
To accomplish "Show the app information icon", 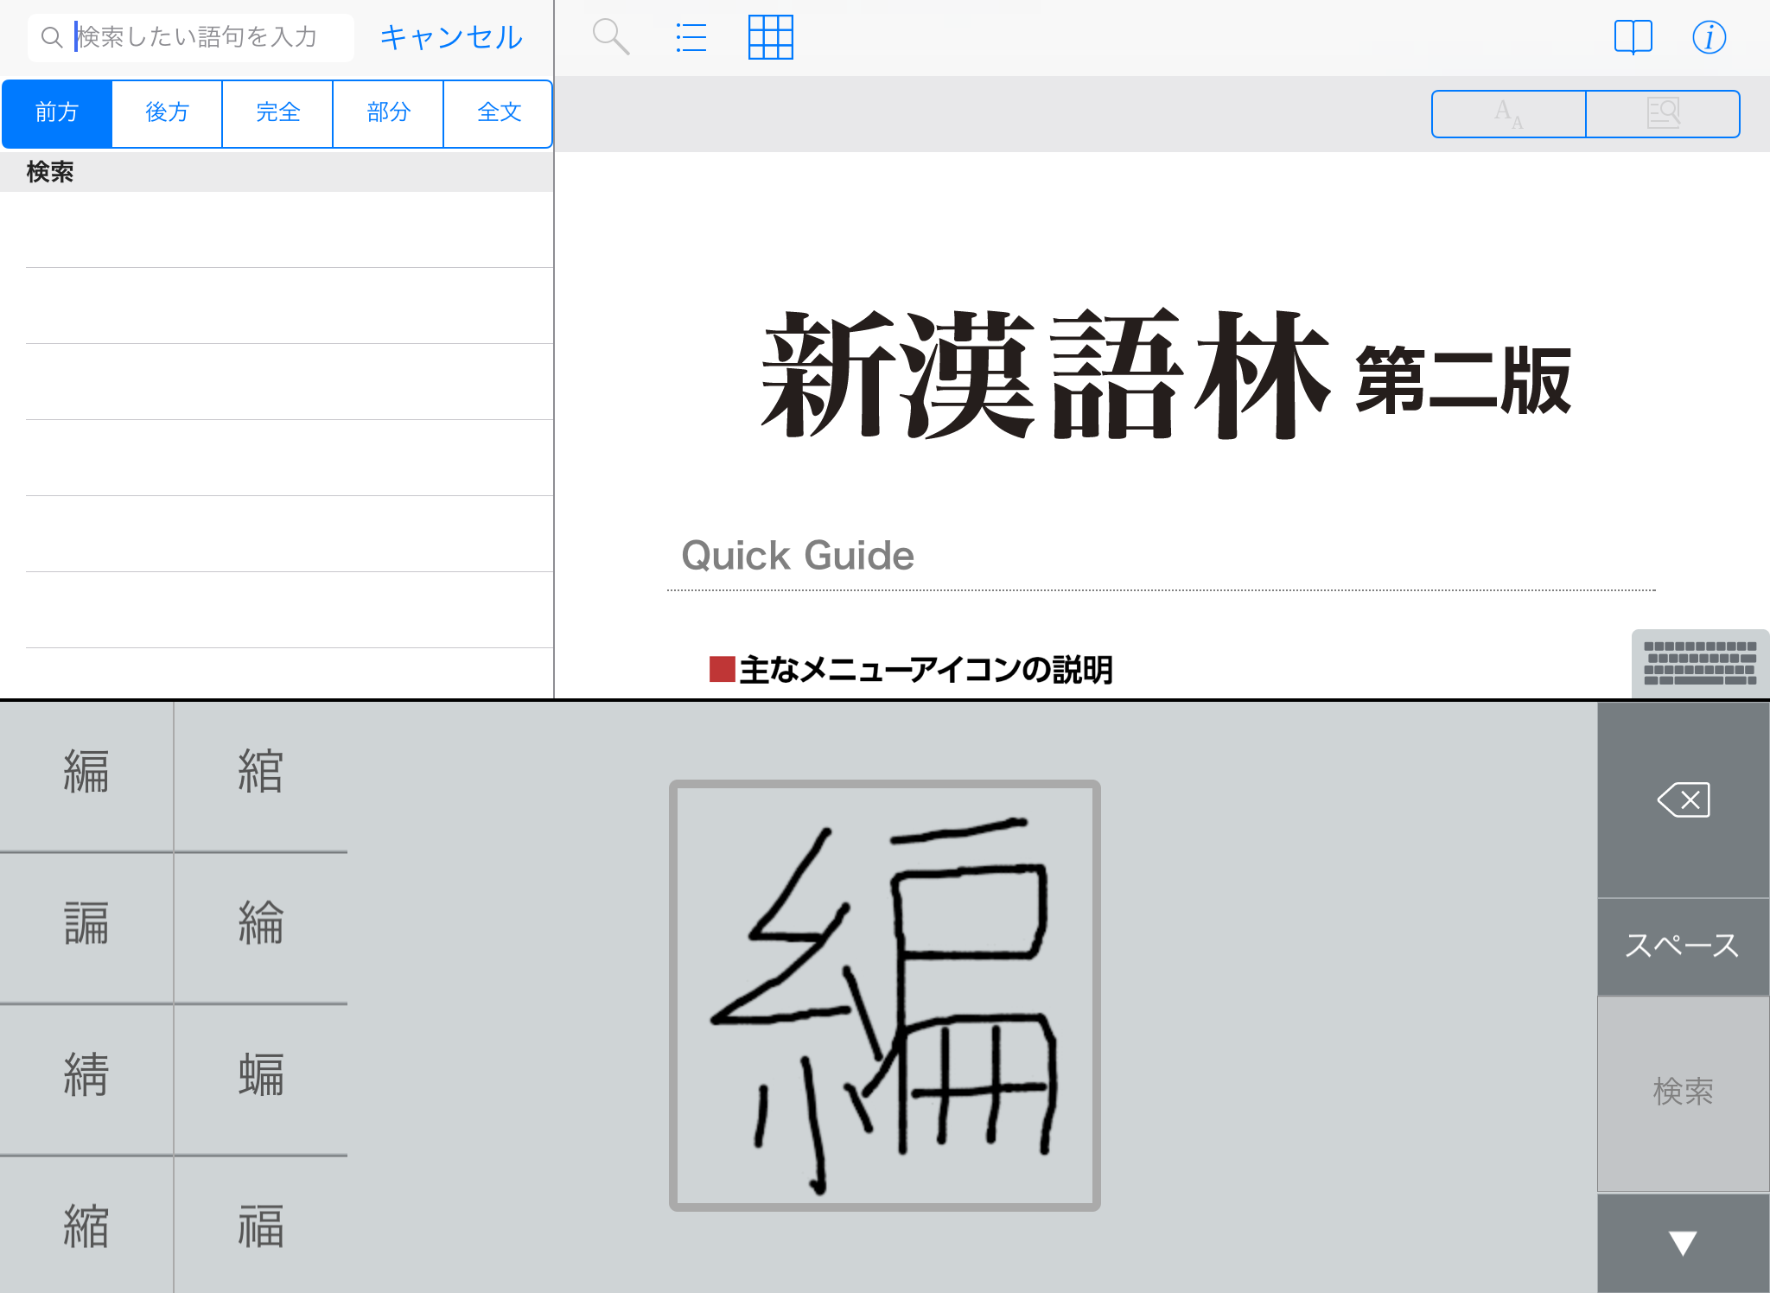I will point(1709,37).
